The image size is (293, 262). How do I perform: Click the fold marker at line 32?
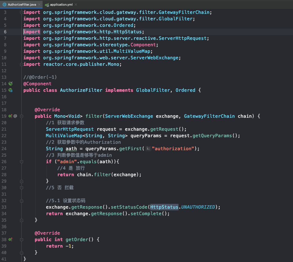21,201
